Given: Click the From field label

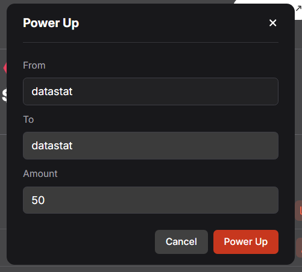Looking at the screenshot, I should click(x=34, y=66).
